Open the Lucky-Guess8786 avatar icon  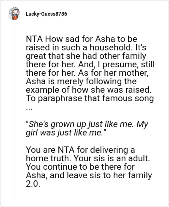coord(14,14)
